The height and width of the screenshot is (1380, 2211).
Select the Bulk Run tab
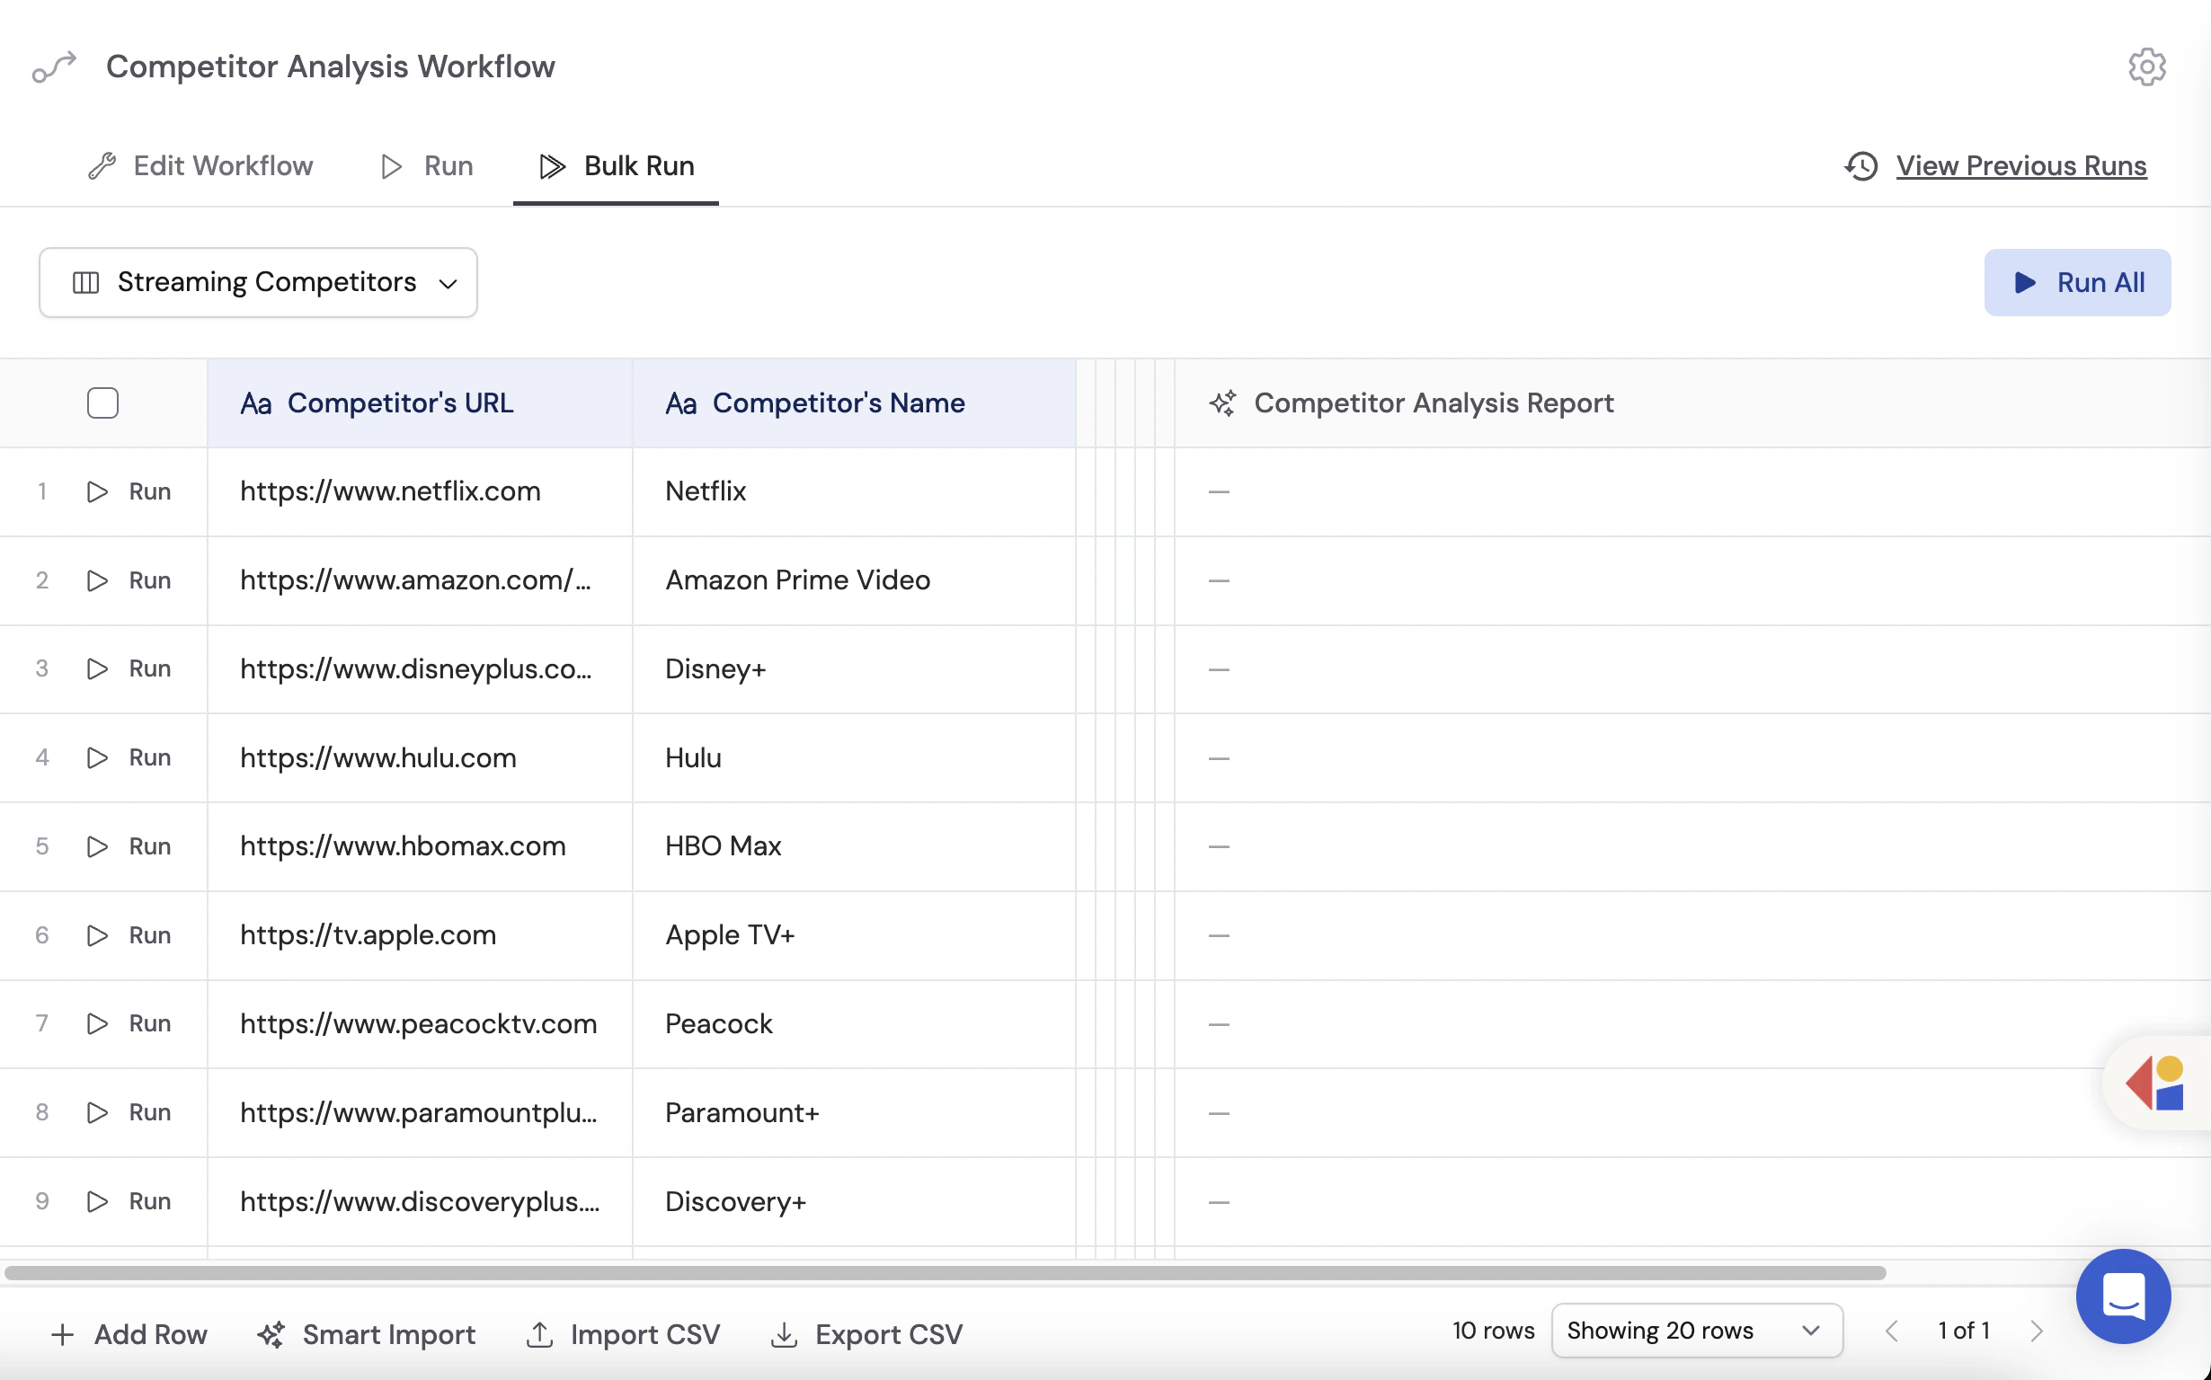coord(617,166)
